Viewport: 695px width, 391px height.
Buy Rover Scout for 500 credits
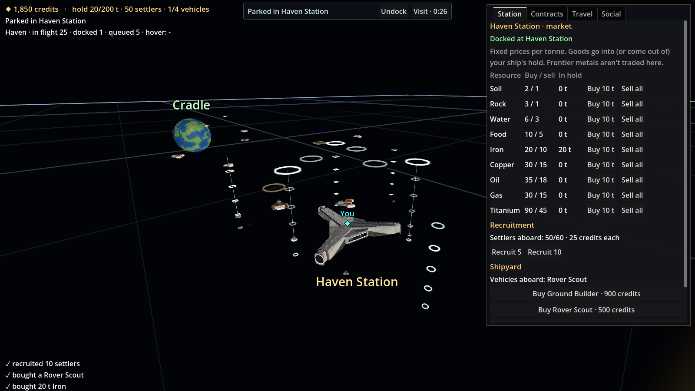pos(586,310)
